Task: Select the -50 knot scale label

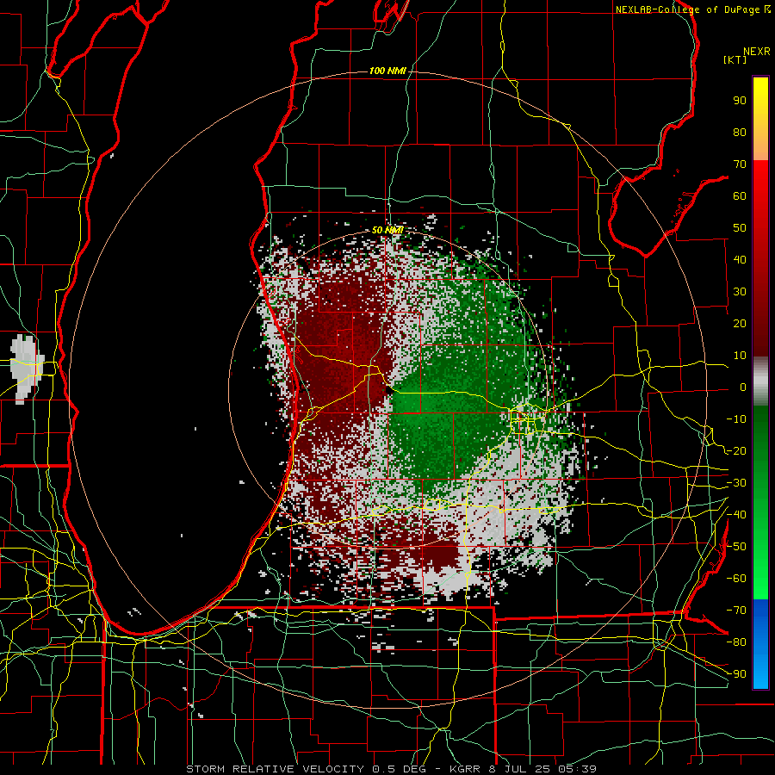Action: (736, 547)
